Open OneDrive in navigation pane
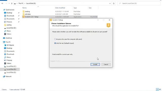Image resolution: width=162 pixels, height=91 pixels. [x=9, y=38]
